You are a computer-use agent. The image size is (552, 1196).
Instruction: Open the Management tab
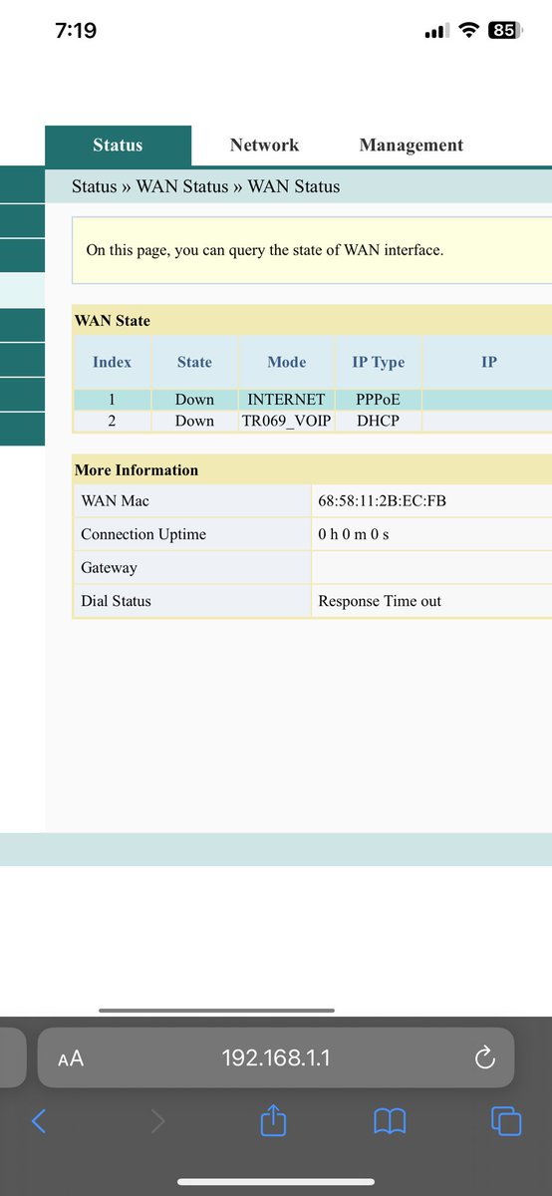412,146
